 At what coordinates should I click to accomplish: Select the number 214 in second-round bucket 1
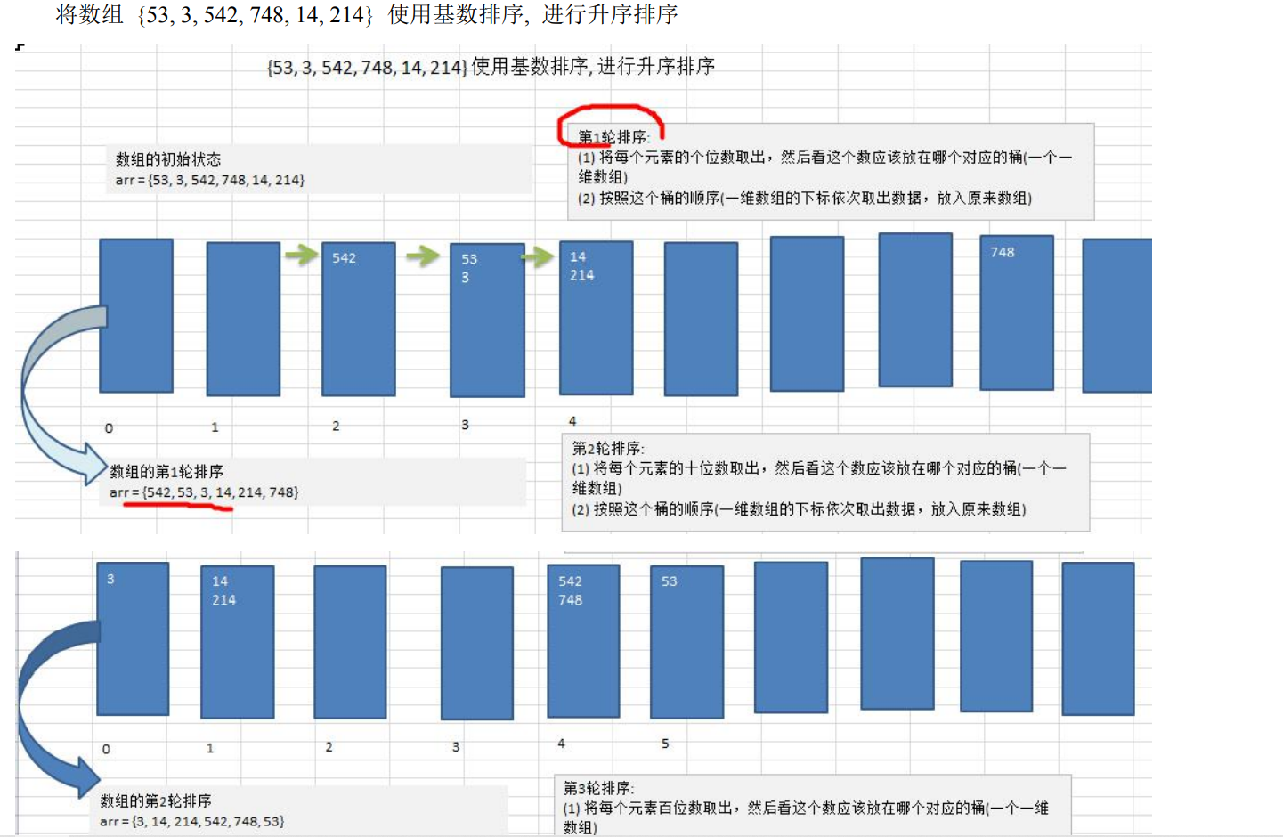[x=223, y=600]
